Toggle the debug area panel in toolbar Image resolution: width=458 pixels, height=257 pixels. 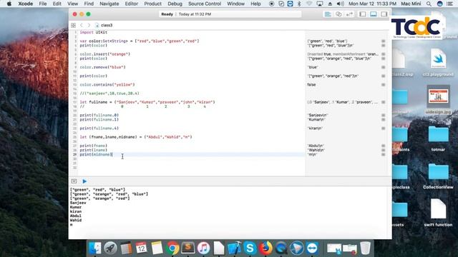[374, 14]
